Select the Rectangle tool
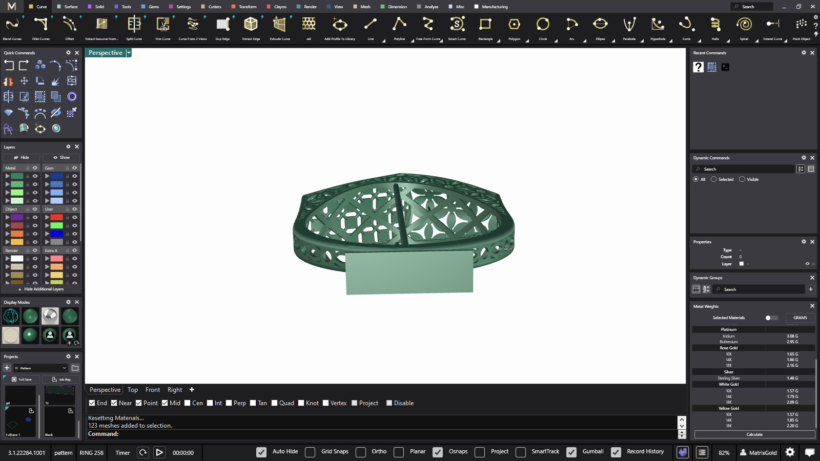This screenshot has height=461, width=820. click(485, 27)
